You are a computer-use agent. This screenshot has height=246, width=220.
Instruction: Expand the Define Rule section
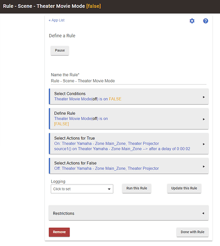tap(129, 119)
